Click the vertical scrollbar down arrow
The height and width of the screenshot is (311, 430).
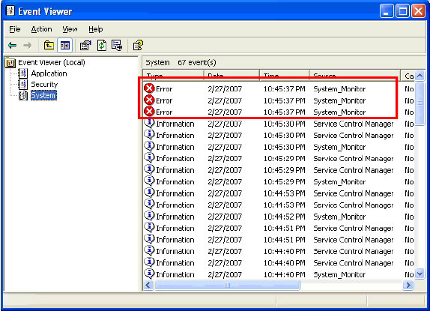(420, 274)
